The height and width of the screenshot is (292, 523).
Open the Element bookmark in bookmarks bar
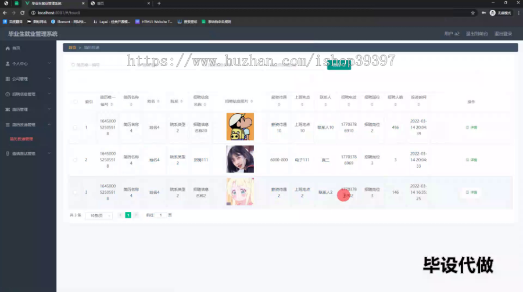click(x=69, y=21)
